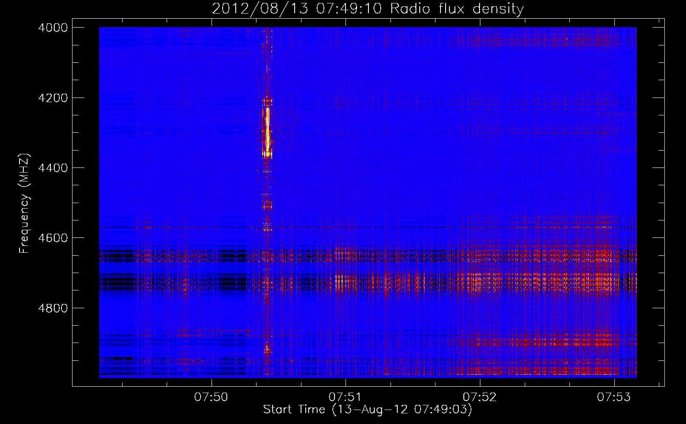Click the 4000 frequency tick label
The width and height of the screenshot is (686, 424).
click(x=53, y=28)
